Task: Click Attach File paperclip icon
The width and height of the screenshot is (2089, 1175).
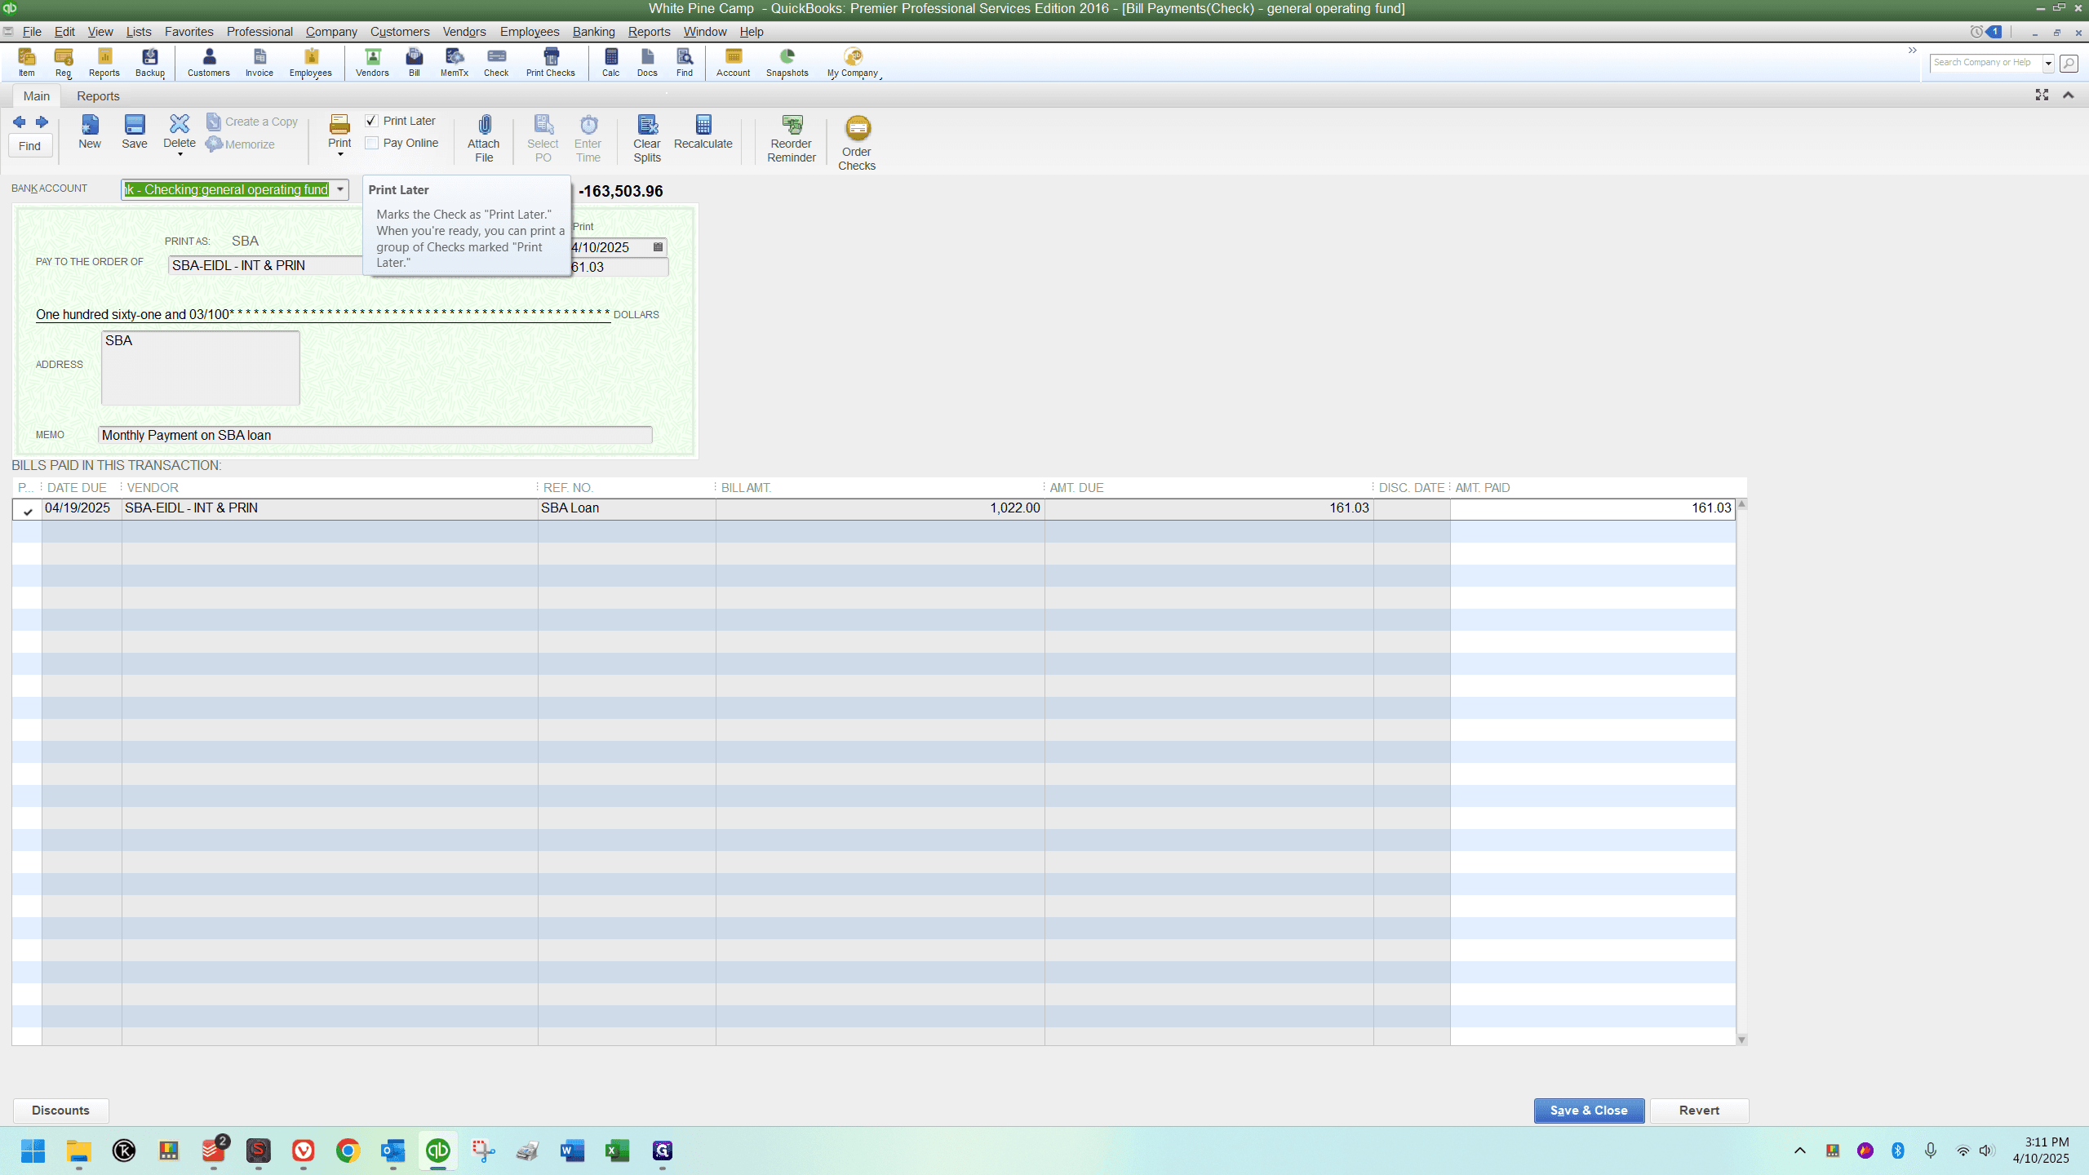Action: coord(484,139)
